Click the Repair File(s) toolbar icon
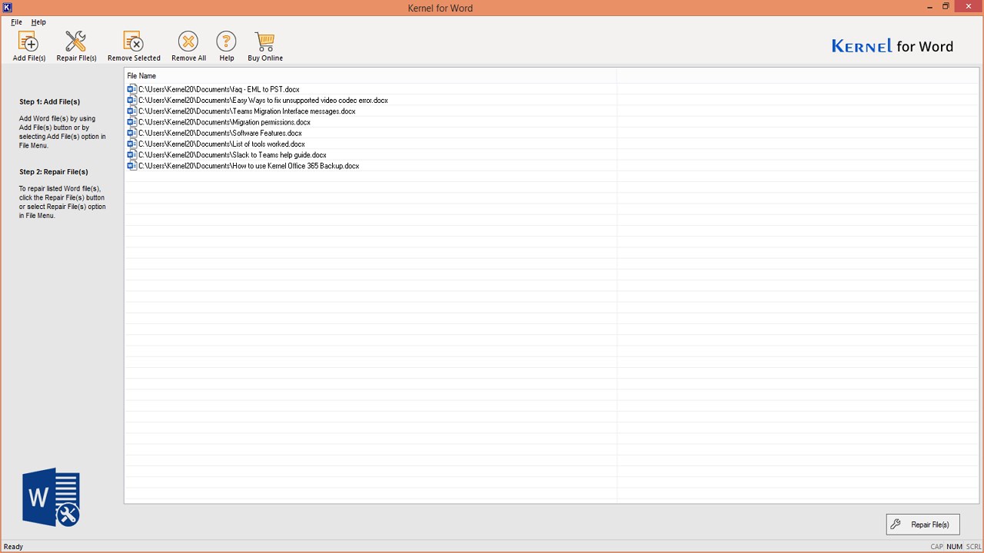Screen dimensions: 984x553 76,46
